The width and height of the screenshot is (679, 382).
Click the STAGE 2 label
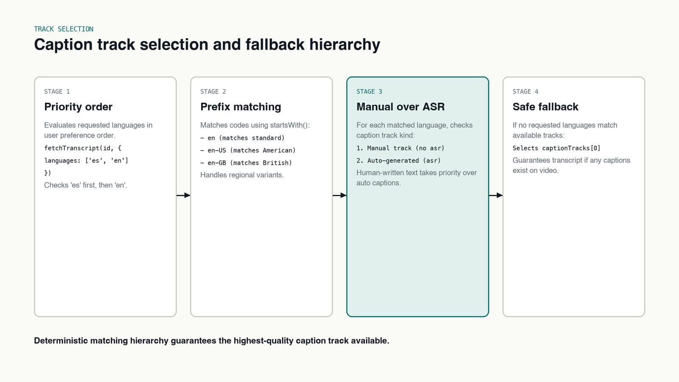point(213,92)
